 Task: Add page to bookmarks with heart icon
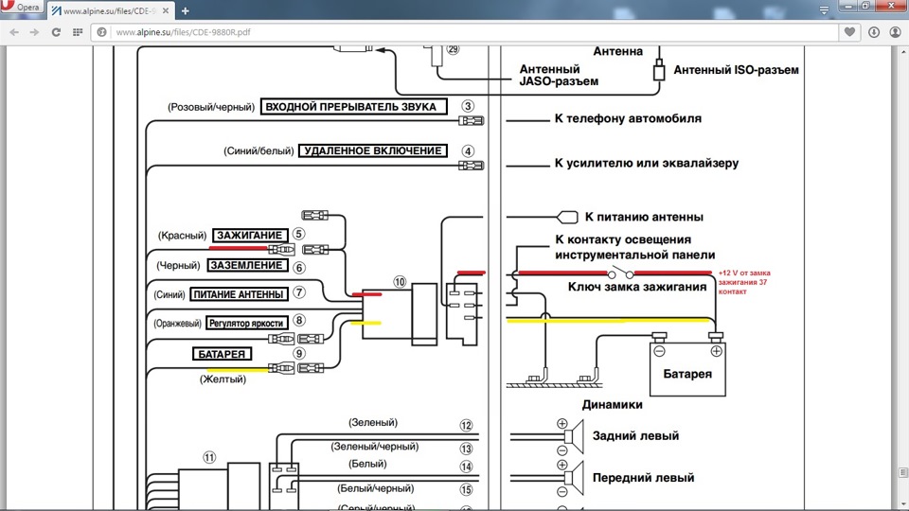[849, 32]
